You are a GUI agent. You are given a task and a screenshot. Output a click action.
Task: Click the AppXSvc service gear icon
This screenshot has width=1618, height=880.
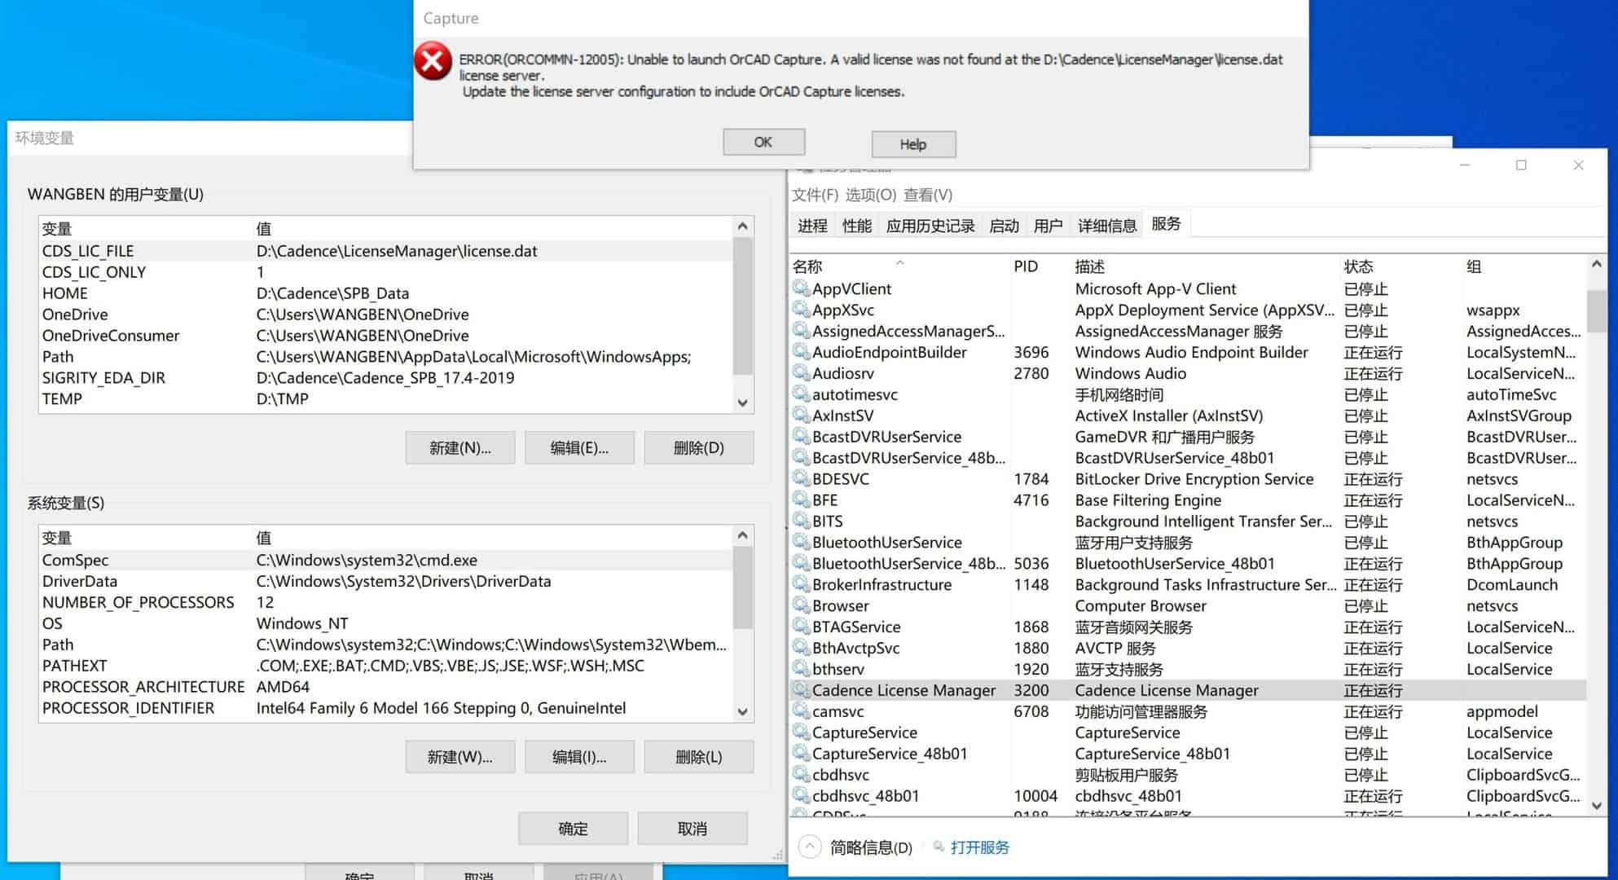801,310
